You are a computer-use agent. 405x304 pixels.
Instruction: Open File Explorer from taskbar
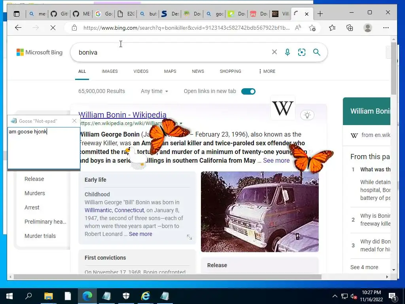[48, 296]
